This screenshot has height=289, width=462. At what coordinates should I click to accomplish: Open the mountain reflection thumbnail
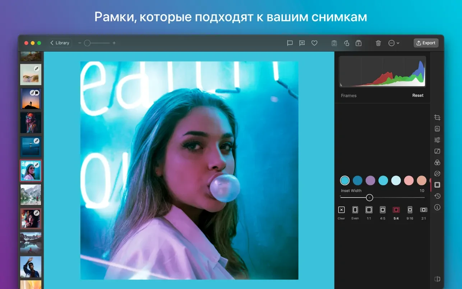click(x=31, y=243)
